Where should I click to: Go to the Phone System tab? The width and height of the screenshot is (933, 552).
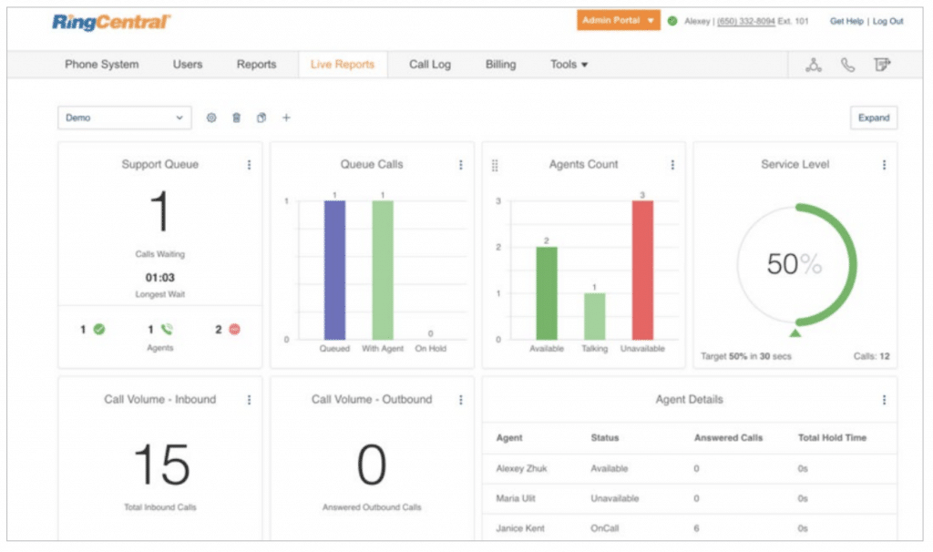[102, 65]
